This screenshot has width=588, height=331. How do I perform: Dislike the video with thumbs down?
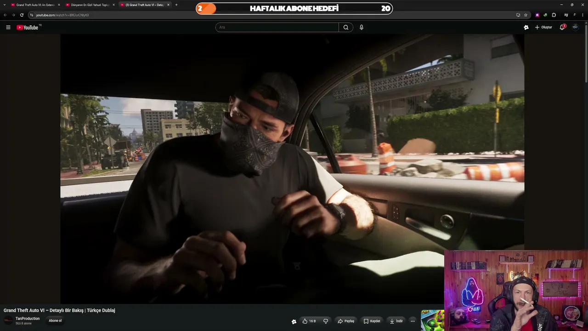point(326,321)
